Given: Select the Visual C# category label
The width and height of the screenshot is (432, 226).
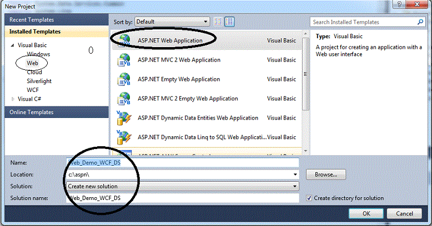Looking at the screenshot, I should tap(29, 99).
